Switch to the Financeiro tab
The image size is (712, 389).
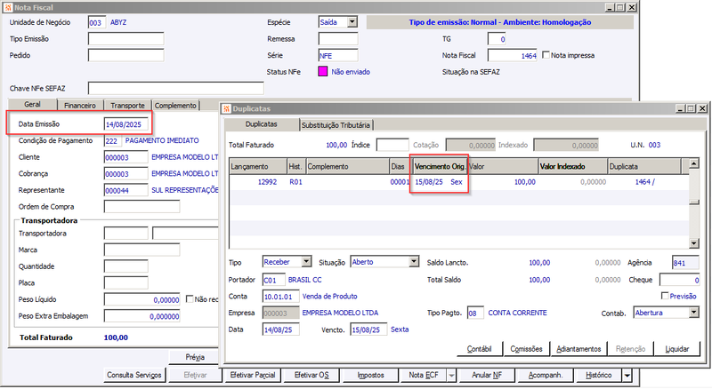click(80, 105)
